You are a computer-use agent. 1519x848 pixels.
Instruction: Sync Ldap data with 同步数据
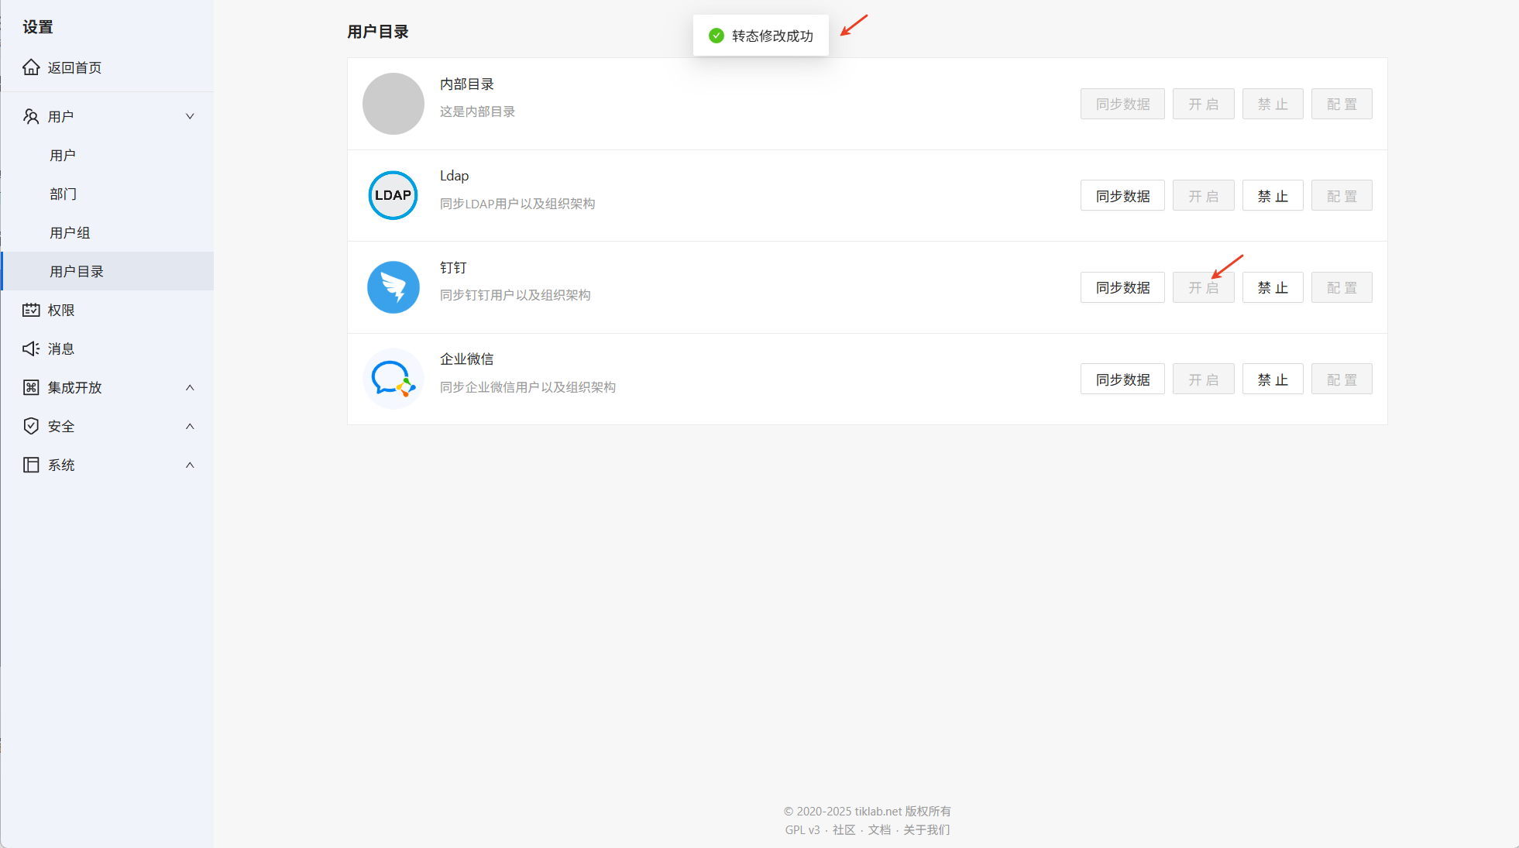pos(1122,196)
